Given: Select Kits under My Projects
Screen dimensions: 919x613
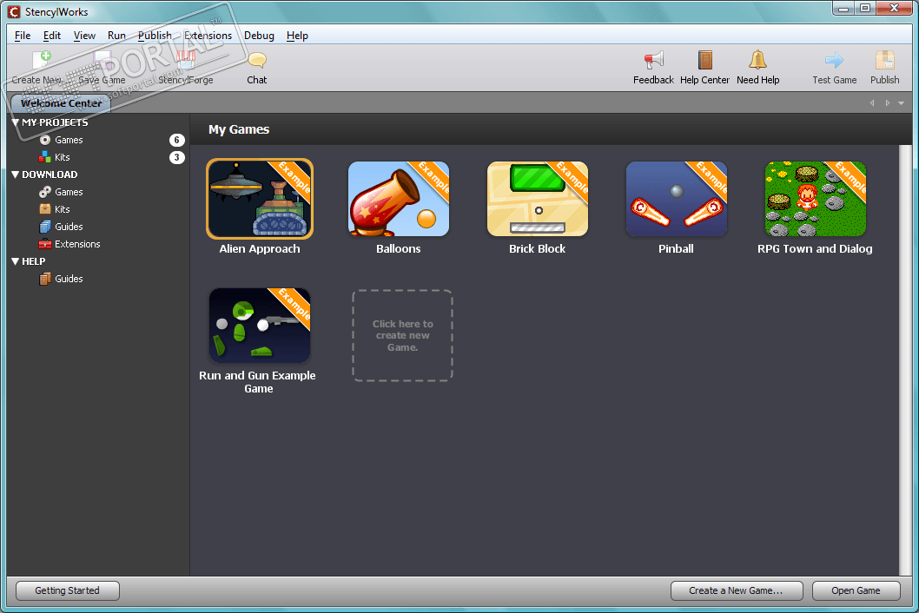Looking at the screenshot, I should tap(63, 157).
